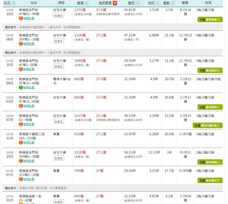The height and width of the screenshot is (204, 228).
Task: Click the map pin icon for 金門街47巷1~30號
Action: pyautogui.click(x=21, y=69)
